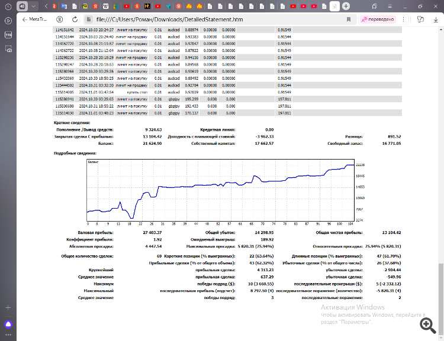The image size is (444, 341).
Task: Open a new tab with plus button
Action: tap(346, 6)
